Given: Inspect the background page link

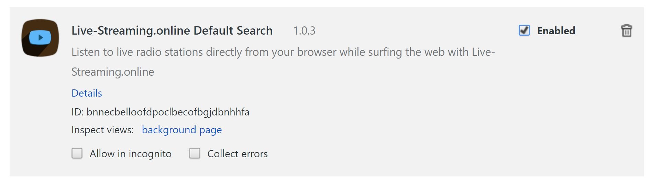Looking at the screenshot, I should pos(181,130).
